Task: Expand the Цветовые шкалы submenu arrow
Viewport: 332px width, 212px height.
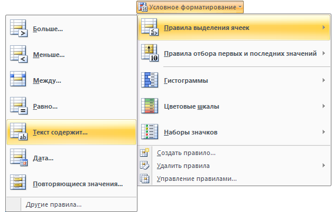Action: 324,106
